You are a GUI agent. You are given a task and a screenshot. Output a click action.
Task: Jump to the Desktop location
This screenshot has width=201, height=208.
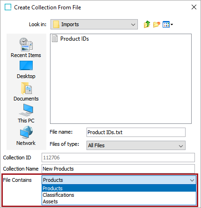26,70
